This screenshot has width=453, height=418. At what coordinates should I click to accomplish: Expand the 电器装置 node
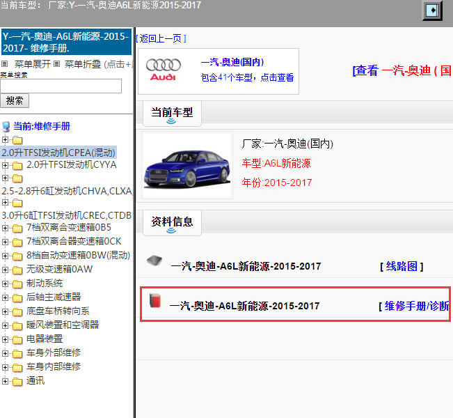point(5,339)
